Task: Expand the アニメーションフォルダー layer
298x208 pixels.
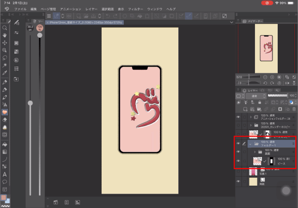Action: coord(251,117)
